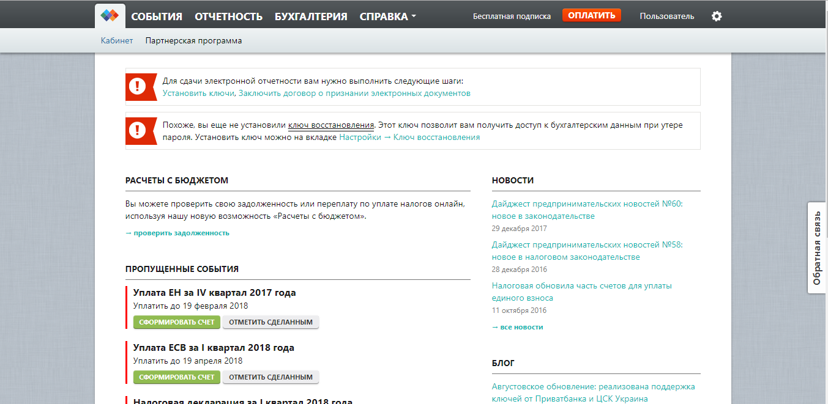
Task: Open Налоговая обновила часть счетов news link
Action: point(582,292)
